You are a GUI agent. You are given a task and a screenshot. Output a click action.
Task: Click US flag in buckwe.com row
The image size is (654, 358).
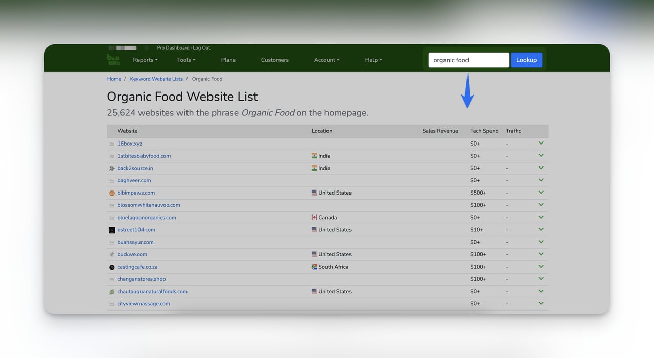[314, 254]
